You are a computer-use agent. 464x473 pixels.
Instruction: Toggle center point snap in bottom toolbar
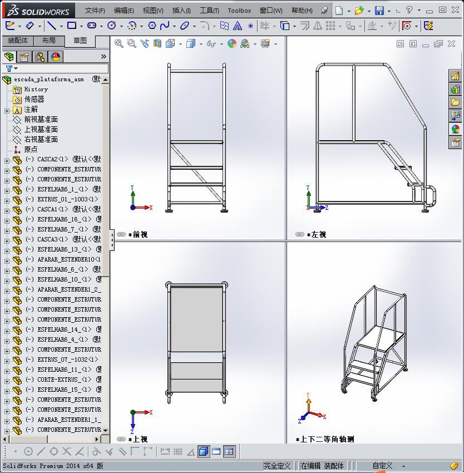(x=28, y=452)
